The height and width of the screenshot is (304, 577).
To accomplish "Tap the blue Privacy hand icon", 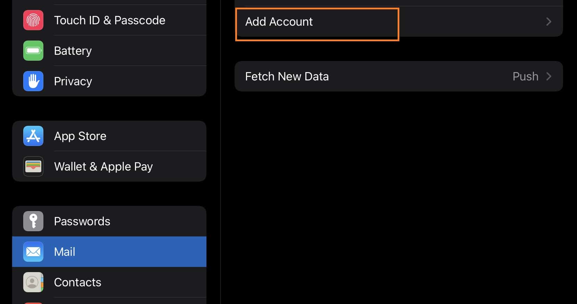I will click(33, 81).
